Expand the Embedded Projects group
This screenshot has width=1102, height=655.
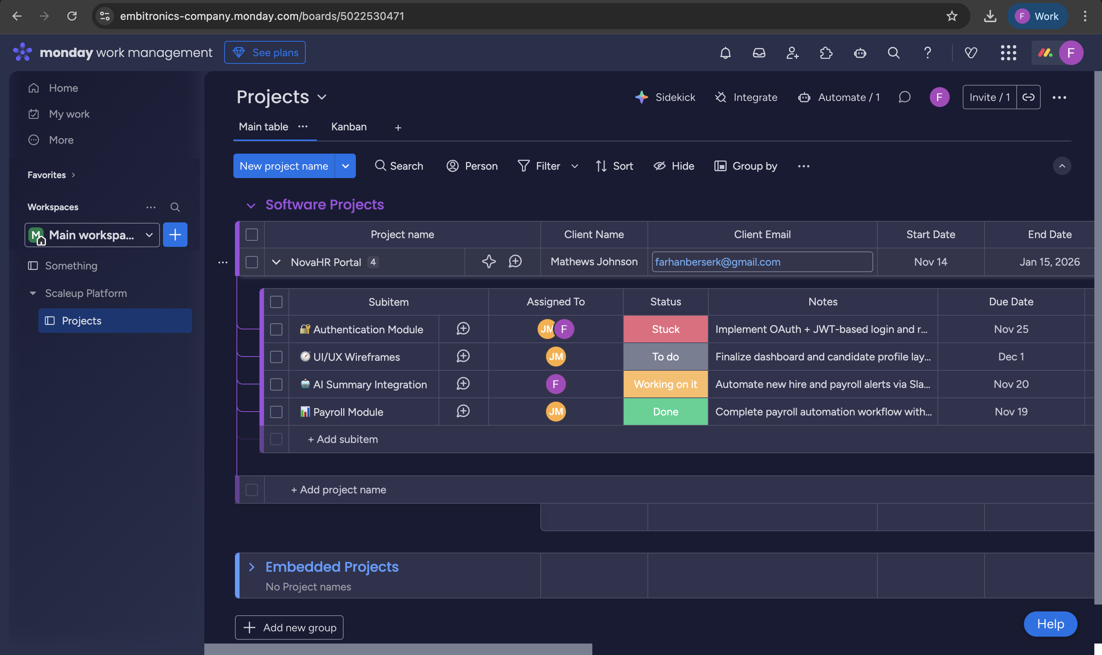(251, 567)
